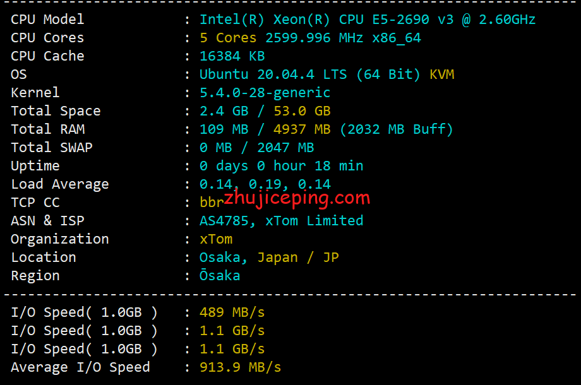Click the yellow KVM virtualization label

[441, 74]
